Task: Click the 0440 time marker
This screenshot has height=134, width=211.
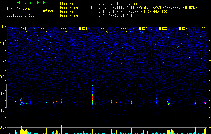Action: [x=203, y=29]
